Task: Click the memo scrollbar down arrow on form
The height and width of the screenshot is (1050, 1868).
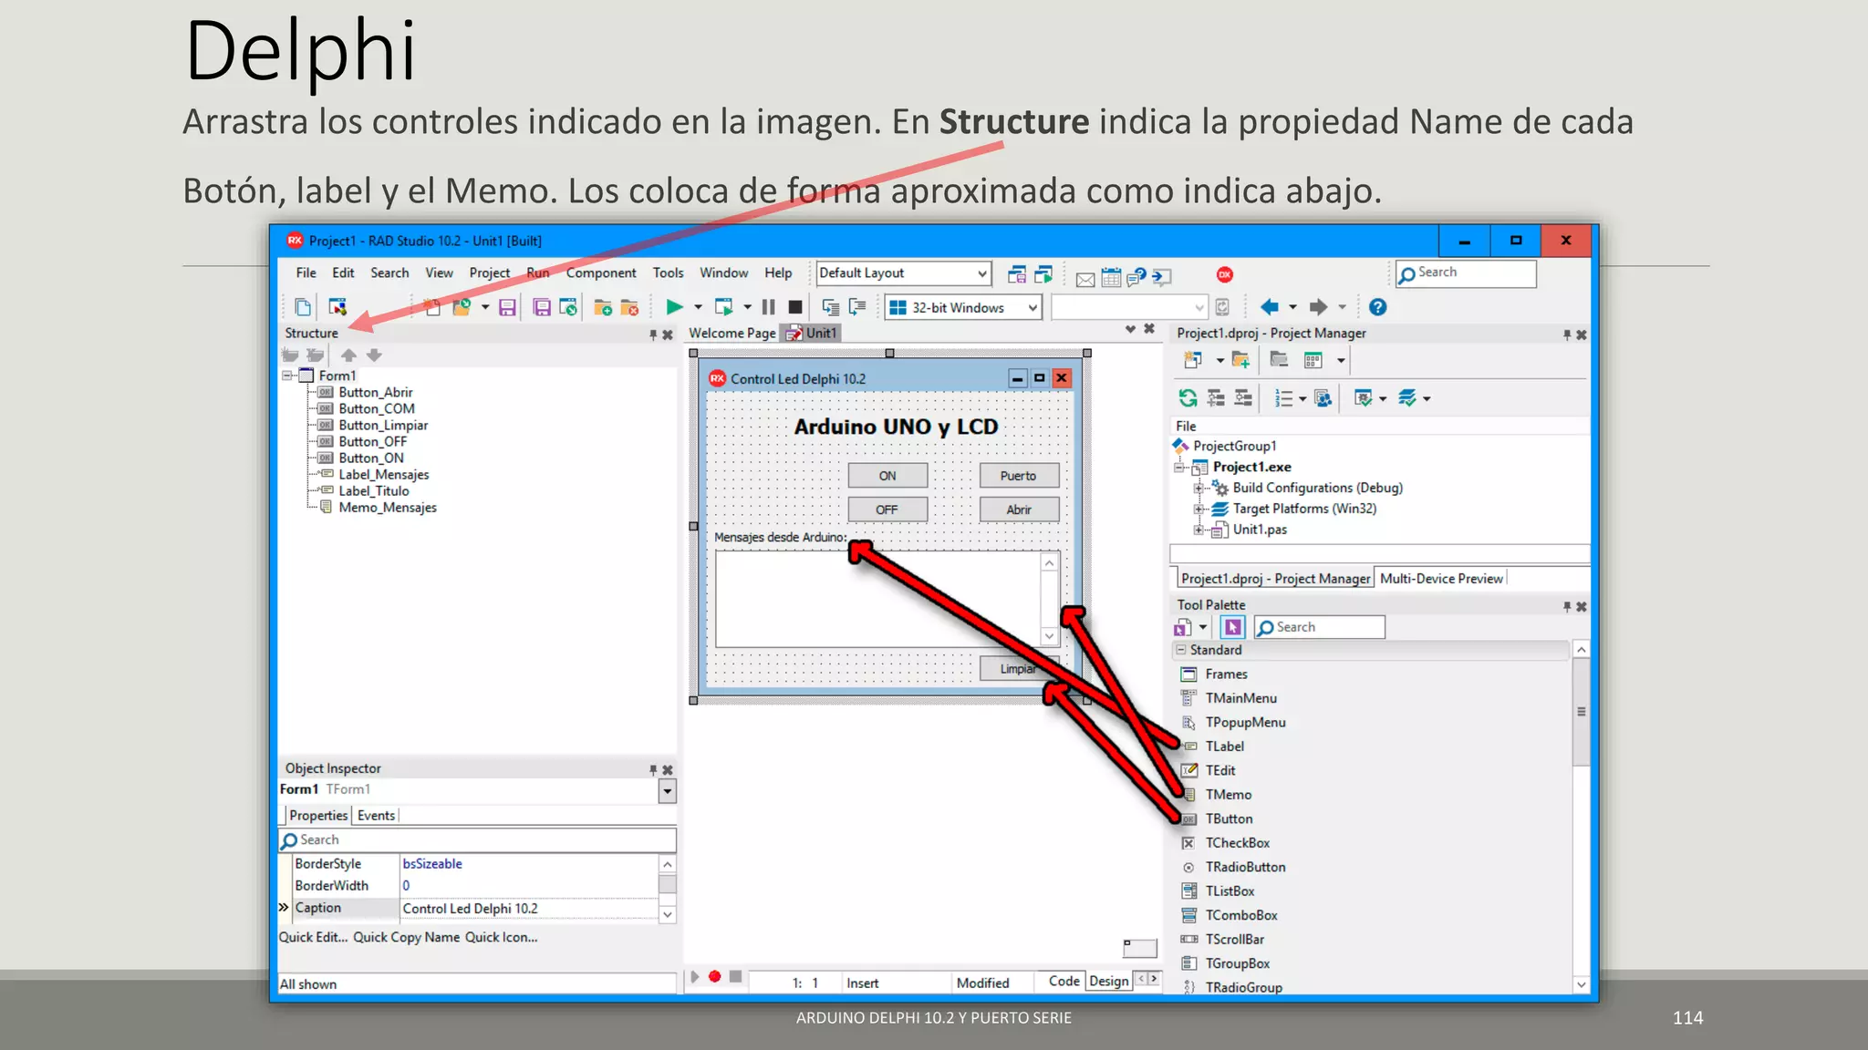Action: [1050, 636]
